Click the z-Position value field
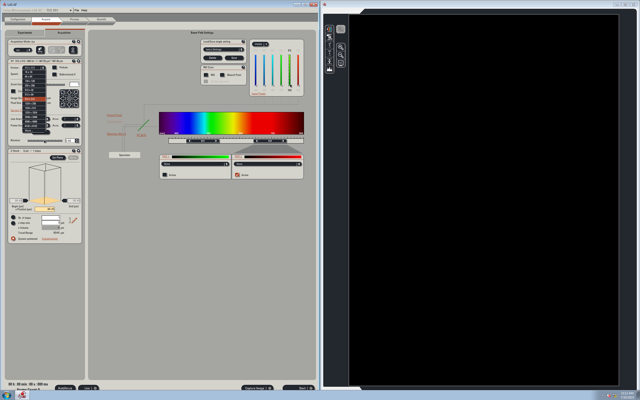Screen dimensions: 640x400 (45, 209)
